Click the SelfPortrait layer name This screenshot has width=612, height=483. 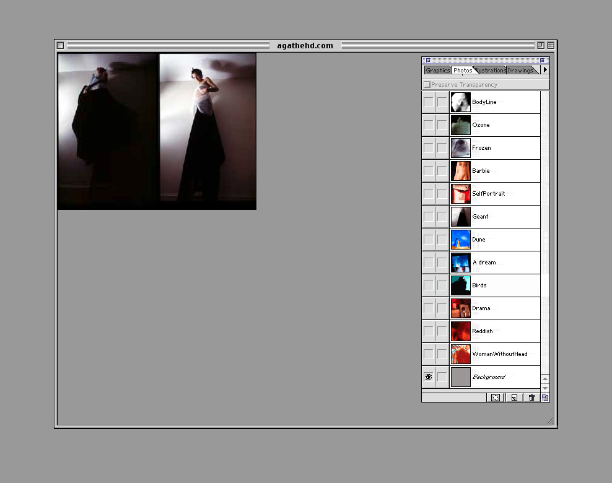(x=488, y=194)
